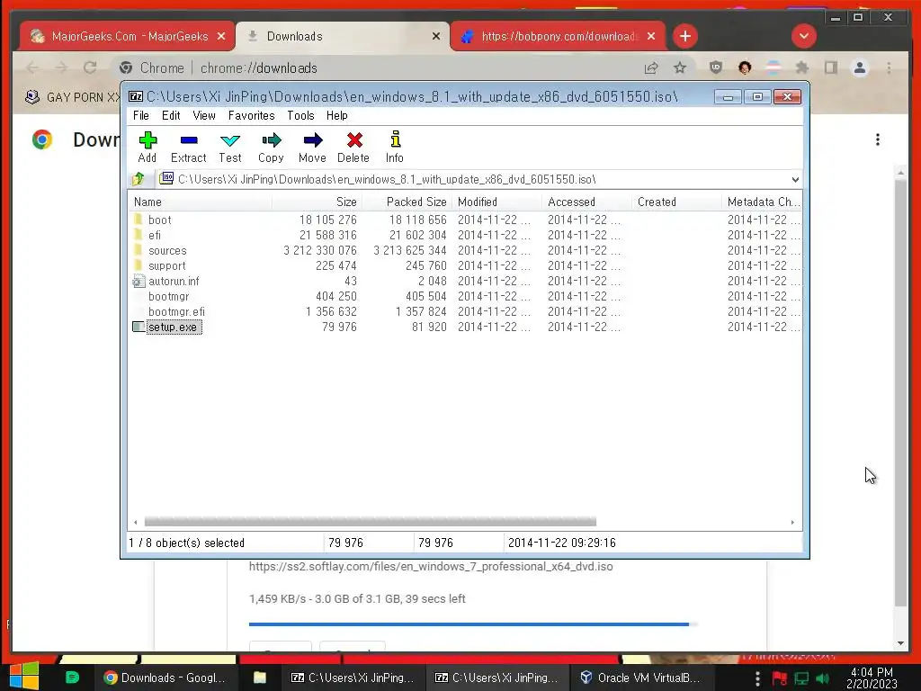Open the 7-Zip address path dropdown

coord(795,179)
